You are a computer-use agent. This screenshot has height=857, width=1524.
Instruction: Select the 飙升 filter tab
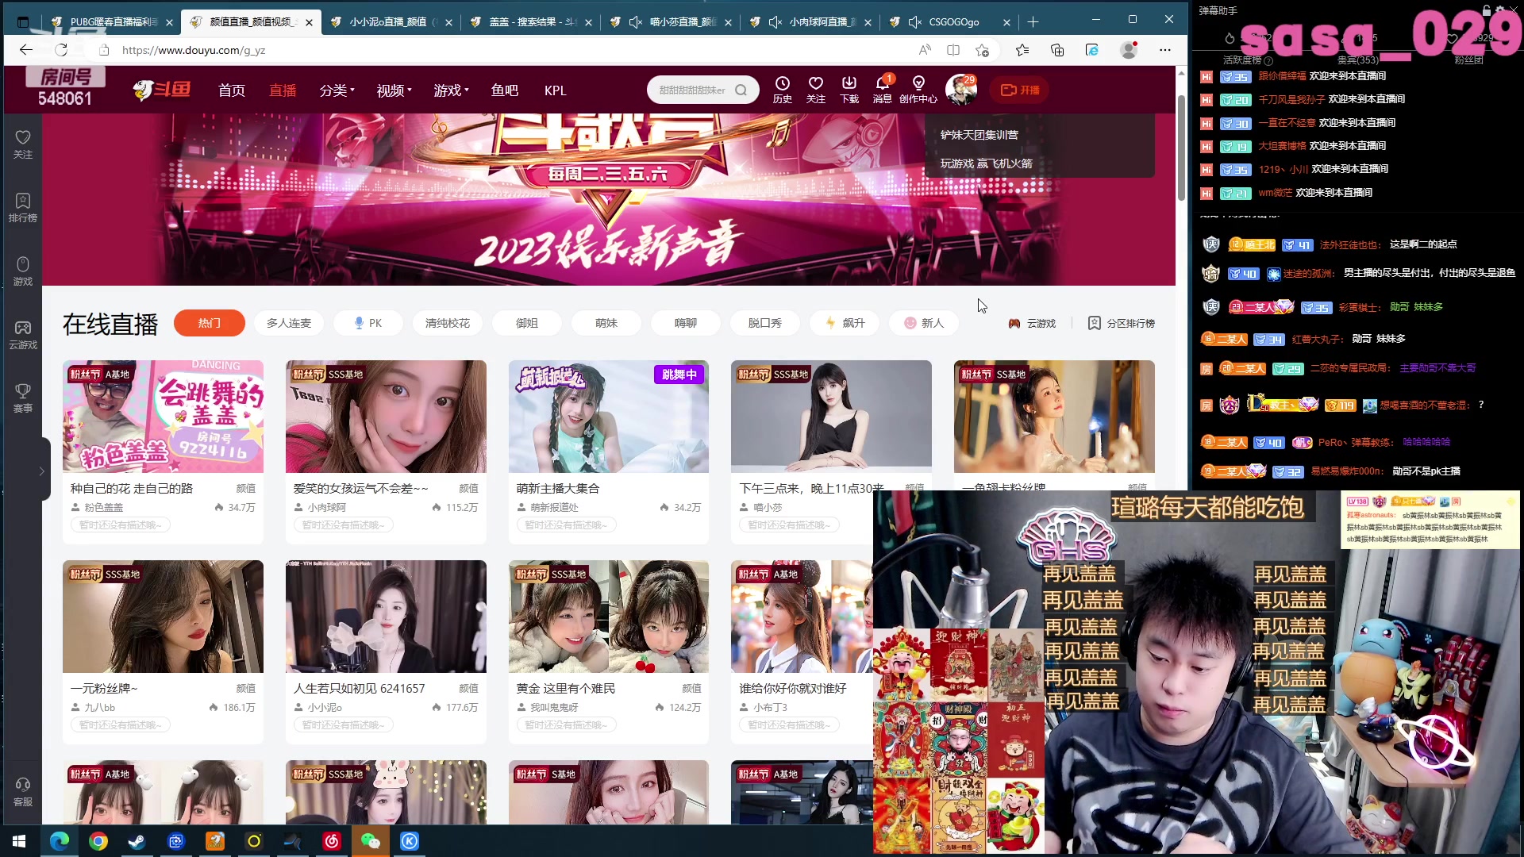845,323
